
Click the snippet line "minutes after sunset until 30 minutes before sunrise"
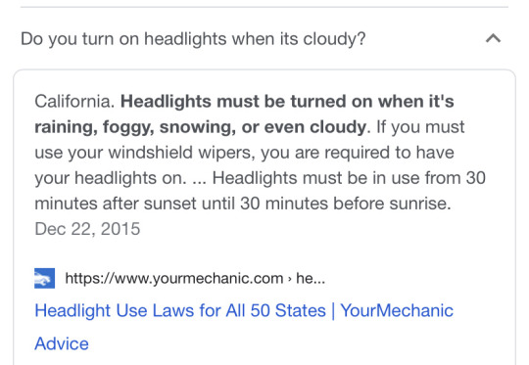243,204
